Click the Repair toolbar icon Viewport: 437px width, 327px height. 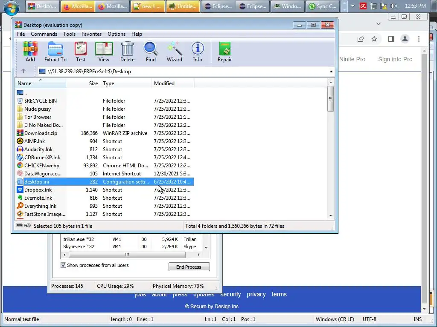point(224,52)
